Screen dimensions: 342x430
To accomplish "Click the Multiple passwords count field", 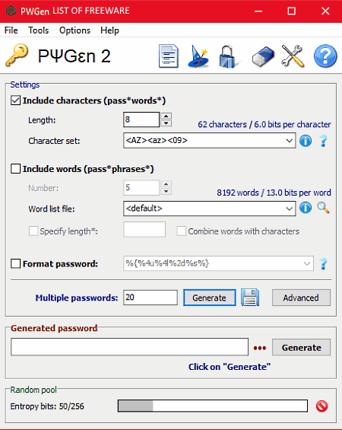I will coord(150,298).
